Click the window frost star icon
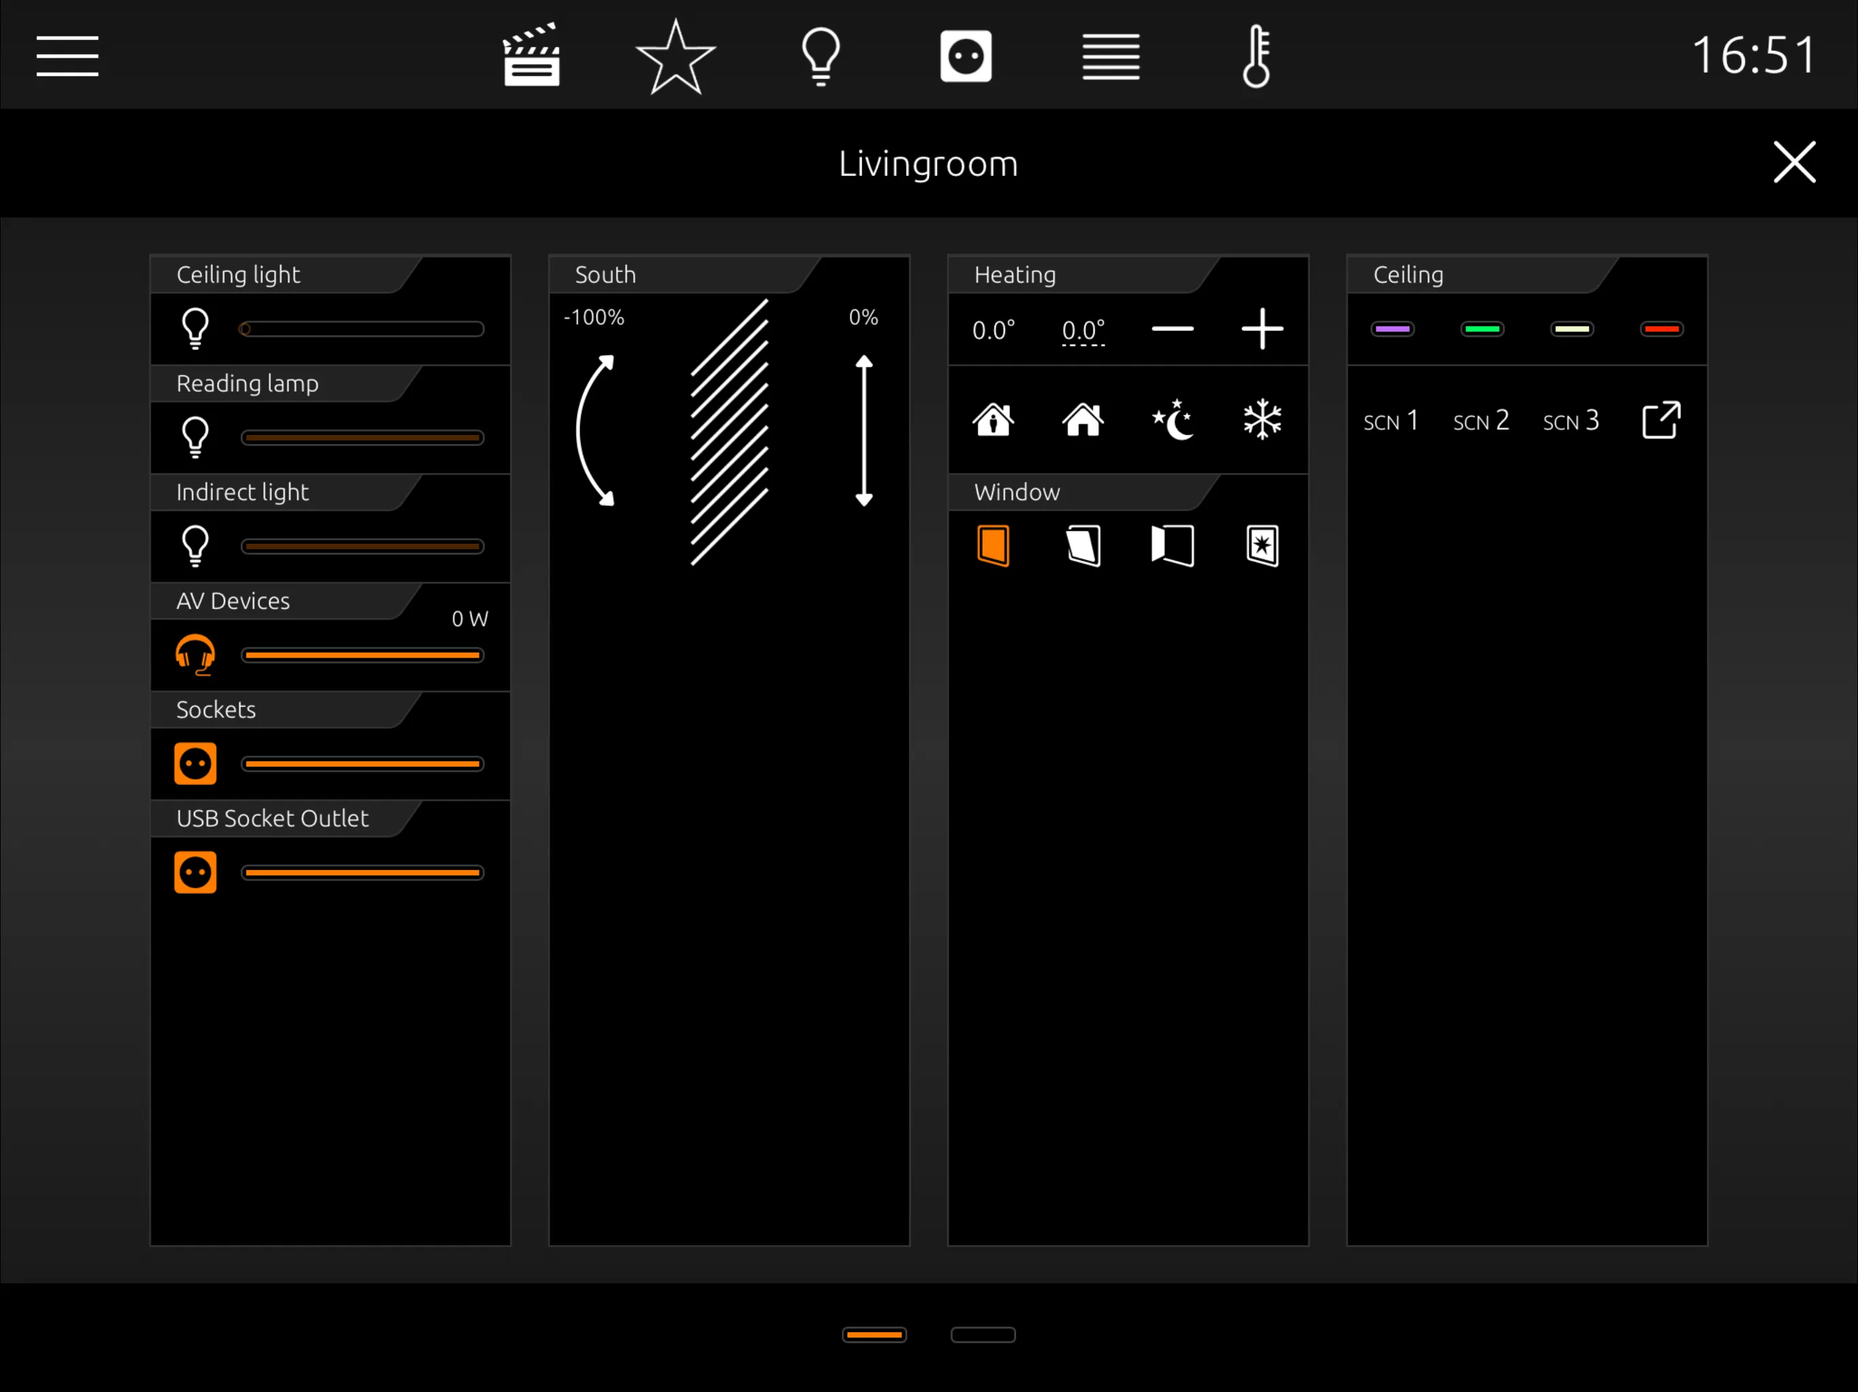Screen dimensions: 1858x1392 pos(1262,546)
